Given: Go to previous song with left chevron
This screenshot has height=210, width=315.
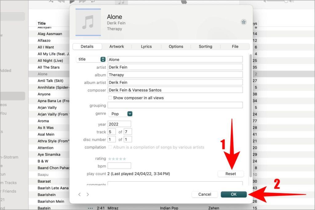Looking at the screenshot, I should coord(80,194).
